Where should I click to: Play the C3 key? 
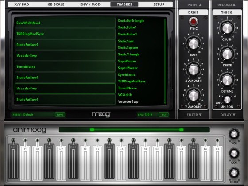tap(121, 163)
